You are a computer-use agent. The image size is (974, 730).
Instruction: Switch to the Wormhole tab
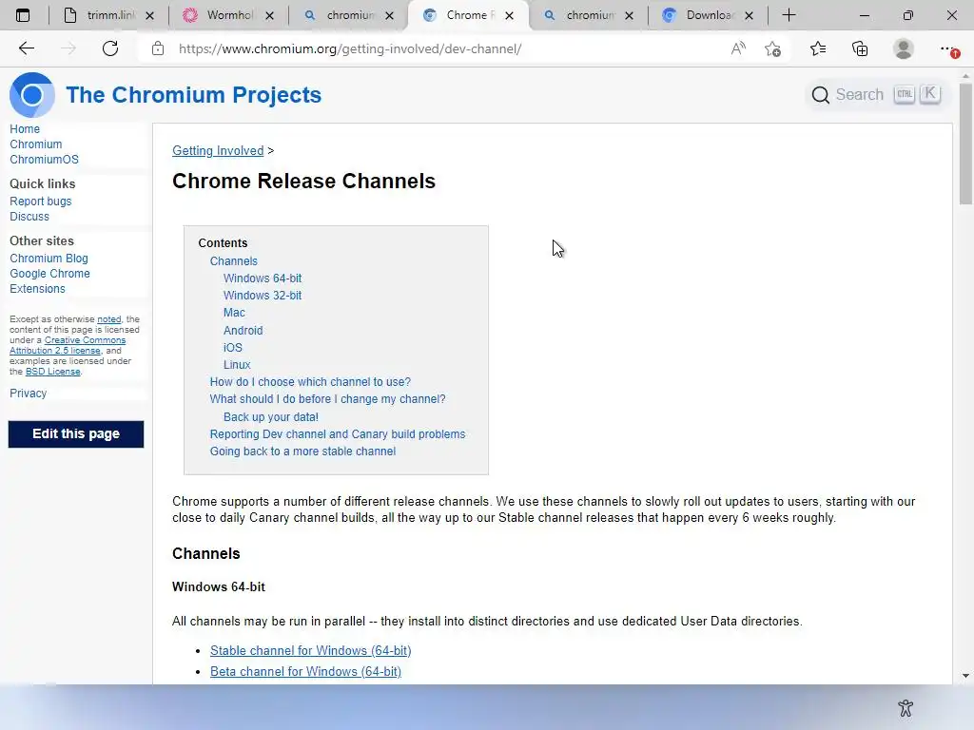pos(230,15)
